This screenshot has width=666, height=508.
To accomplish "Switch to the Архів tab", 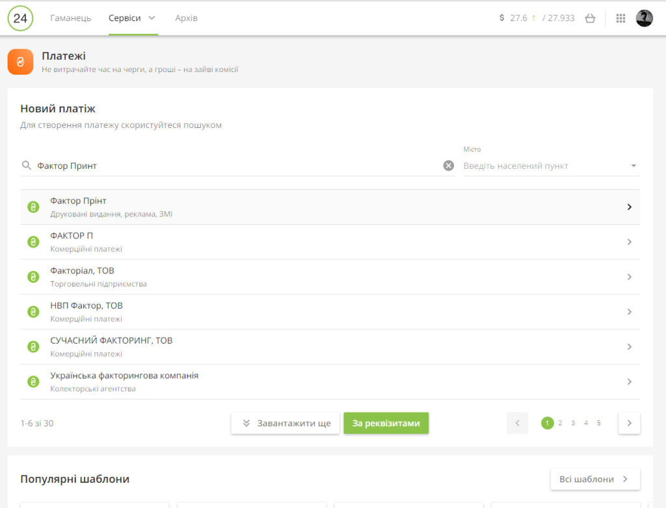I will pos(186,18).
